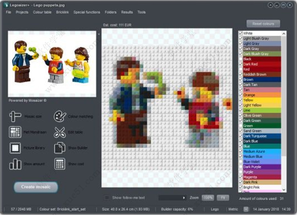Screen dimensions: 297x215
Task: Open the Bricklink menu
Action: (62, 12)
